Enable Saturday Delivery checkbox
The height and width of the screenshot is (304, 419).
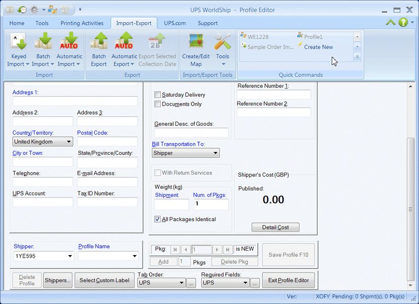[x=157, y=94]
